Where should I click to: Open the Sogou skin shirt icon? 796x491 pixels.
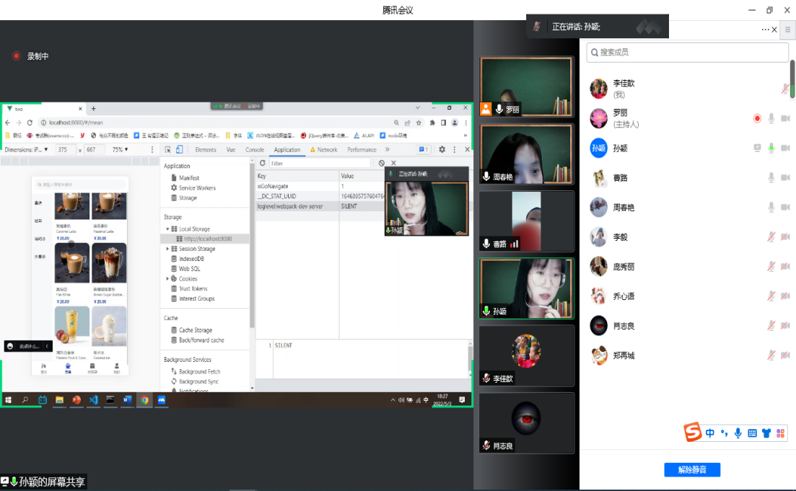(766, 433)
